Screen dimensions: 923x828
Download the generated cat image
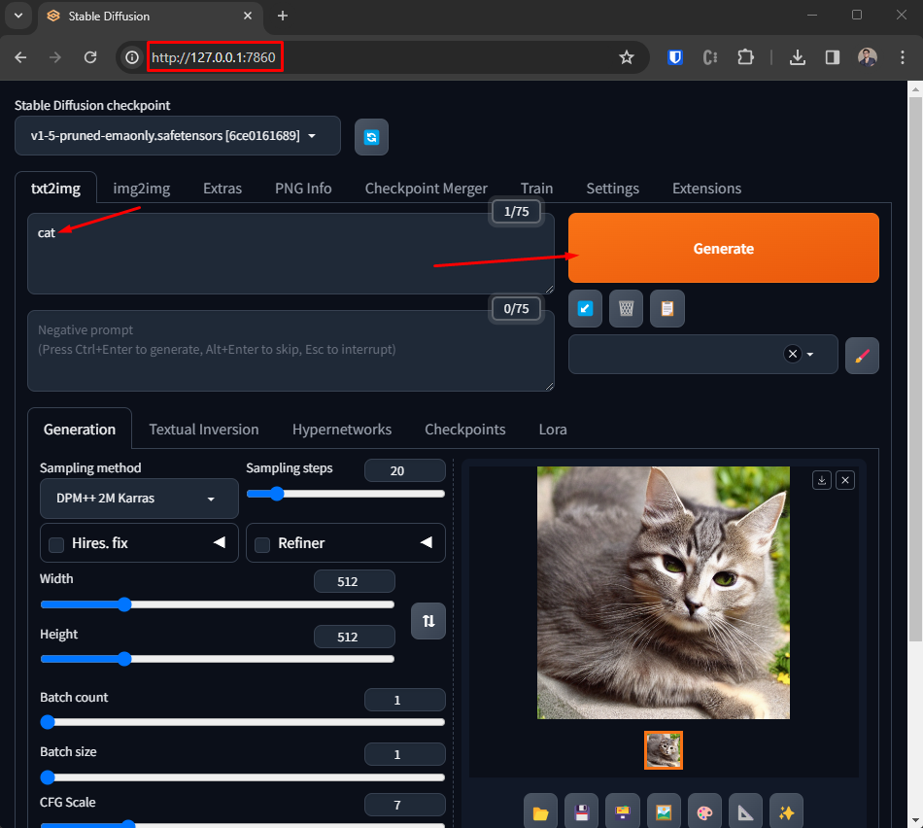(x=821, y=480)
